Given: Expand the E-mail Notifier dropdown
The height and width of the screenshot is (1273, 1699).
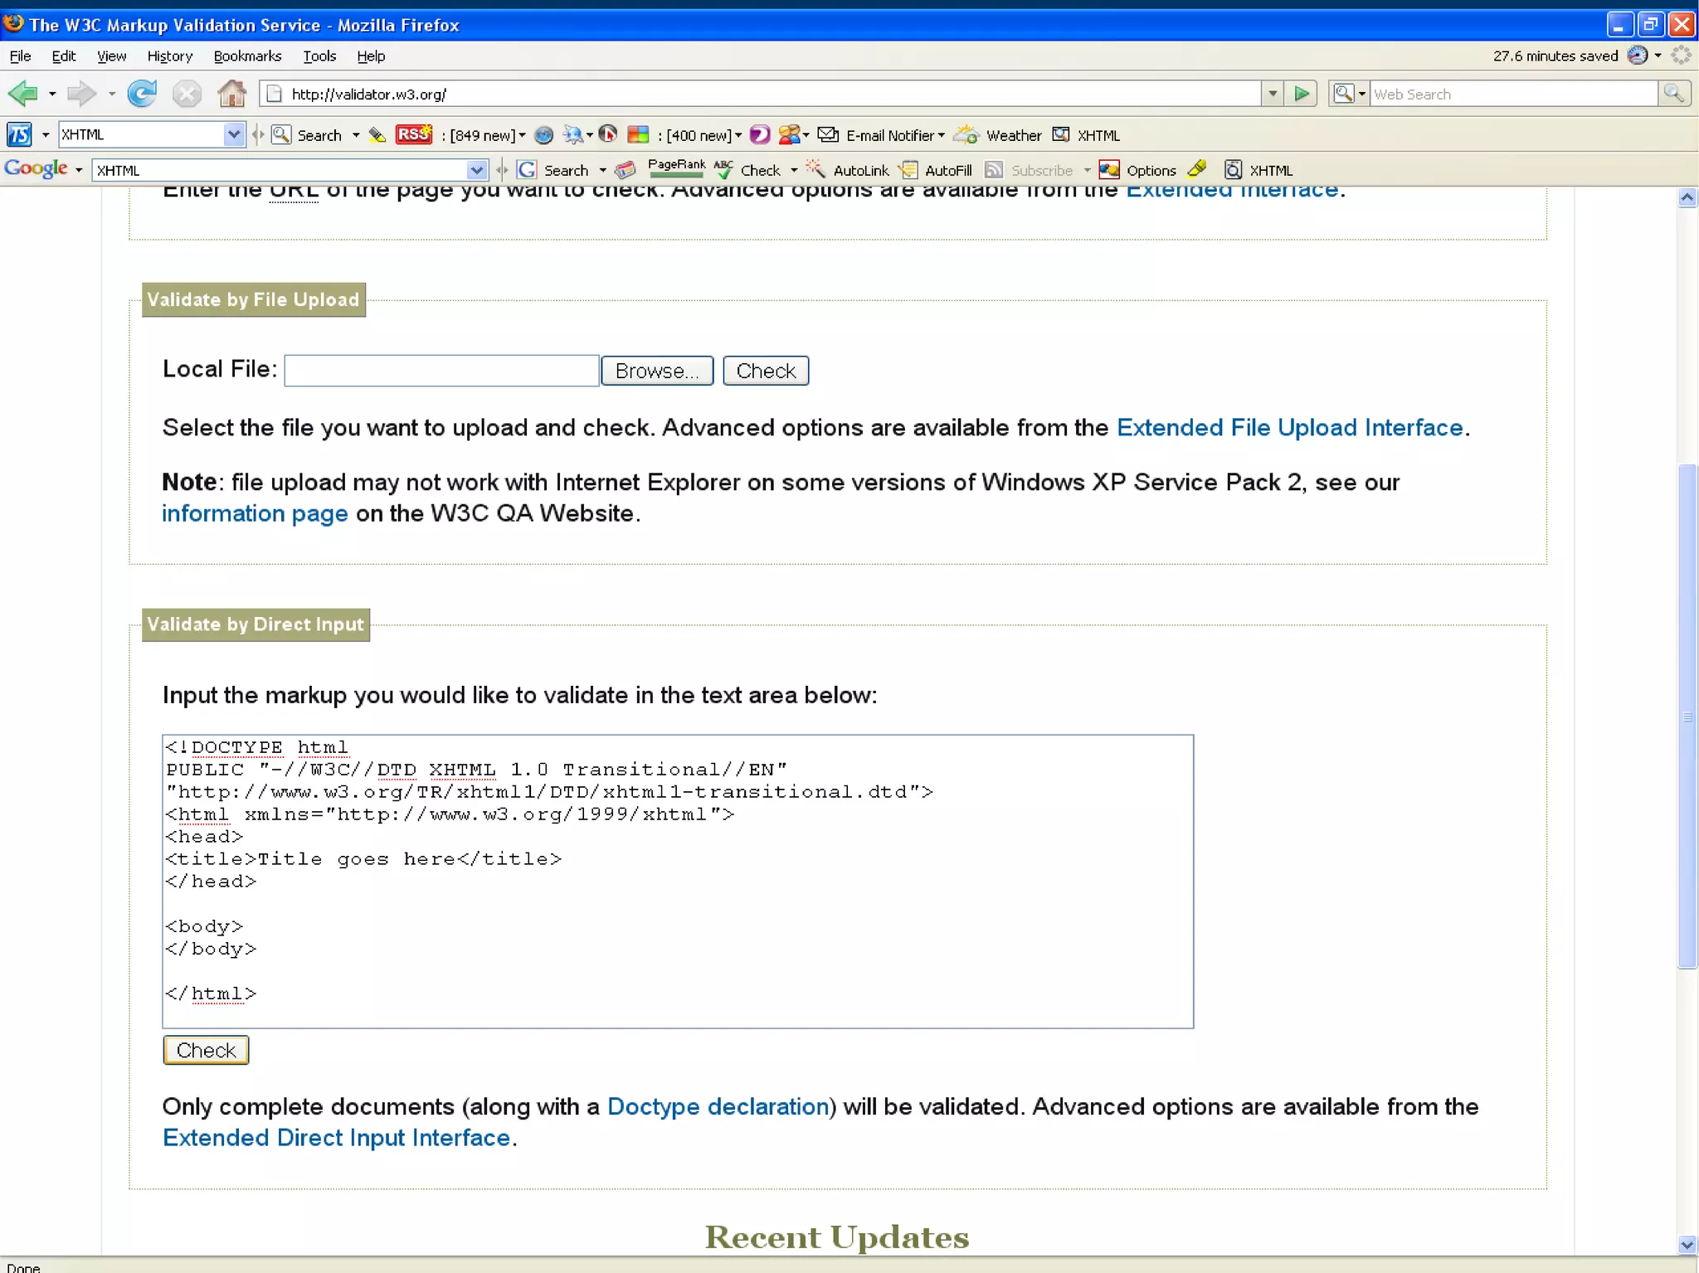Looking at the screenshot, I should (x=941, y=135).
